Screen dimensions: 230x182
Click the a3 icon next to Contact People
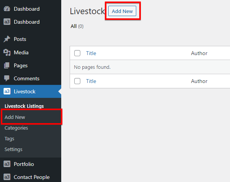coord(7,177)
